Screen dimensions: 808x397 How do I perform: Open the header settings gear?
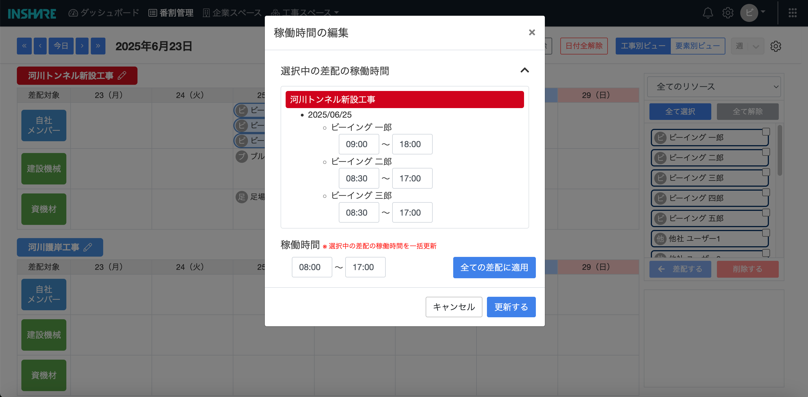coord(728,13)
